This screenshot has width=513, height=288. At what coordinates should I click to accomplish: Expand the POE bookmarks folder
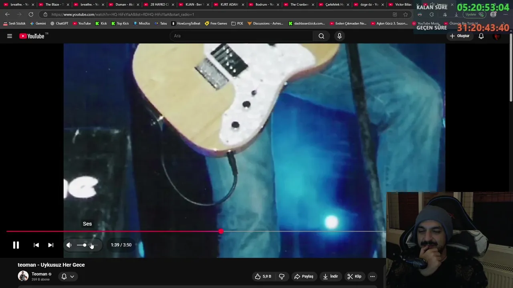pyautogui.click(x=237, y=24)
